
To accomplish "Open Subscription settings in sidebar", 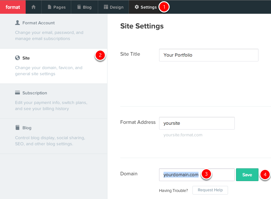I will tap(54, 101).
